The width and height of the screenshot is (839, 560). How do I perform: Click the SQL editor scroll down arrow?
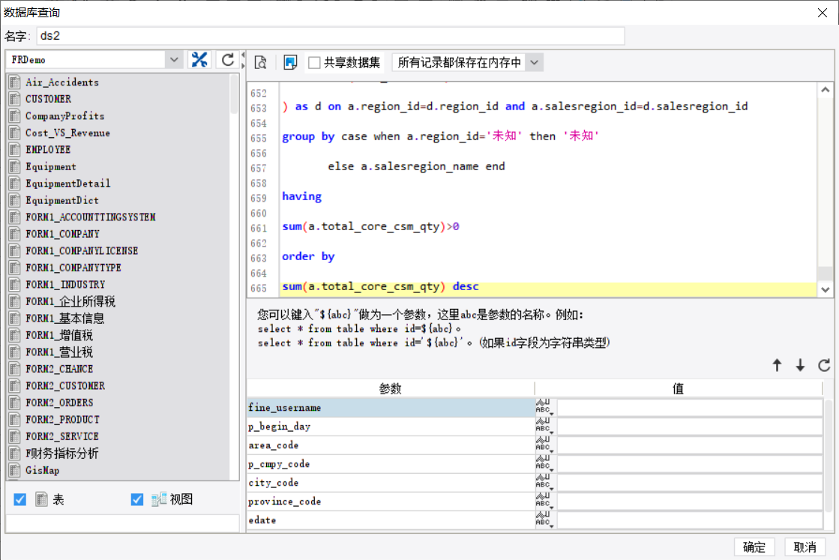(825, 289)
